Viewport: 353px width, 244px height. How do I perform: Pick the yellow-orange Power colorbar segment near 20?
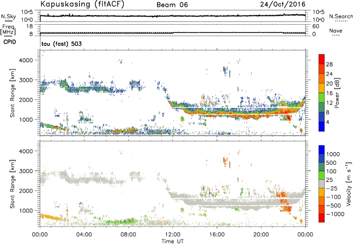[322, 88]
